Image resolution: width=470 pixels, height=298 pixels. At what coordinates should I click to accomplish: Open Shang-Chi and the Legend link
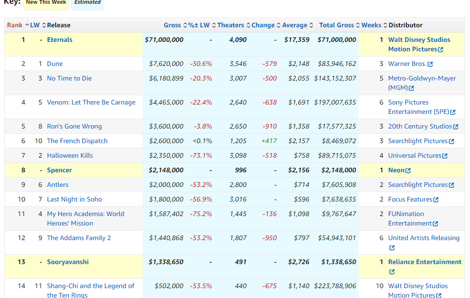tap(91, 290)
